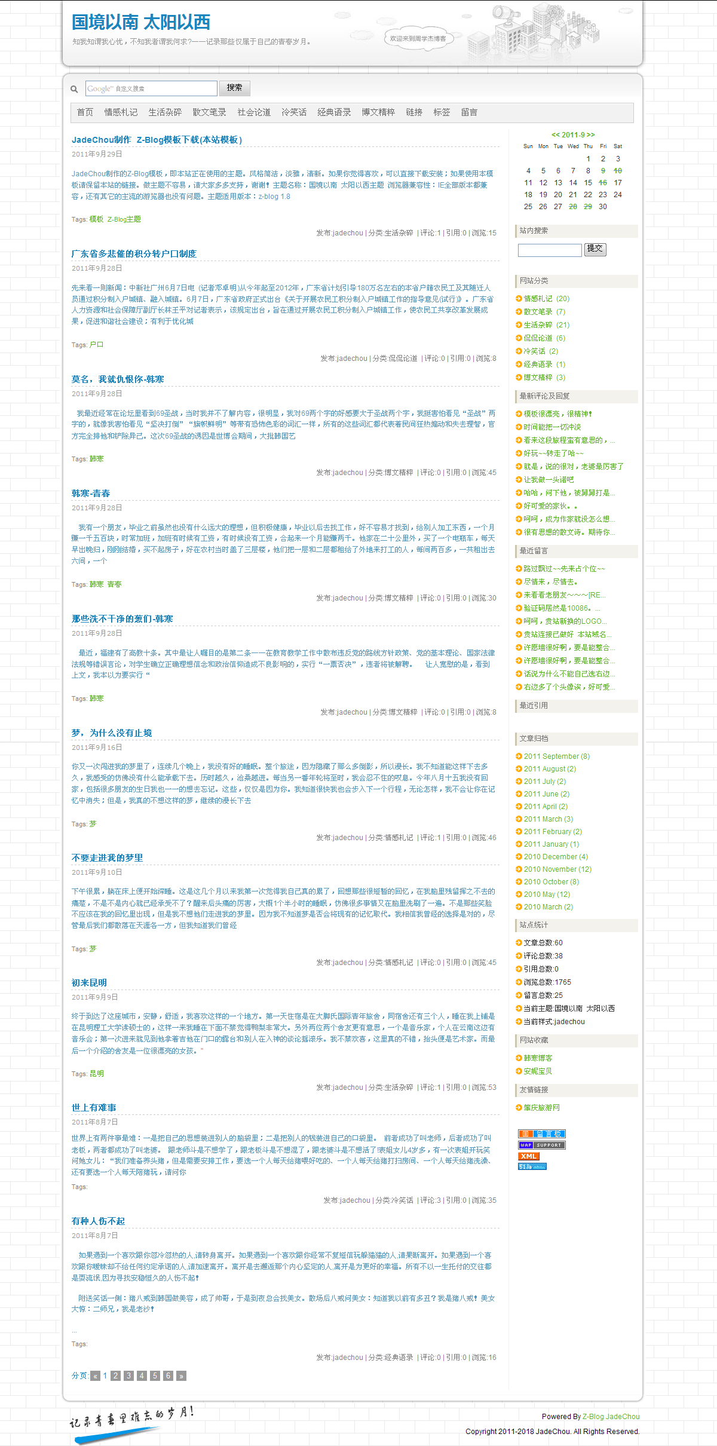717x1446 pixels.
Task: Click the pagination first-page « arrow
Action: [x=95, y=1375]
